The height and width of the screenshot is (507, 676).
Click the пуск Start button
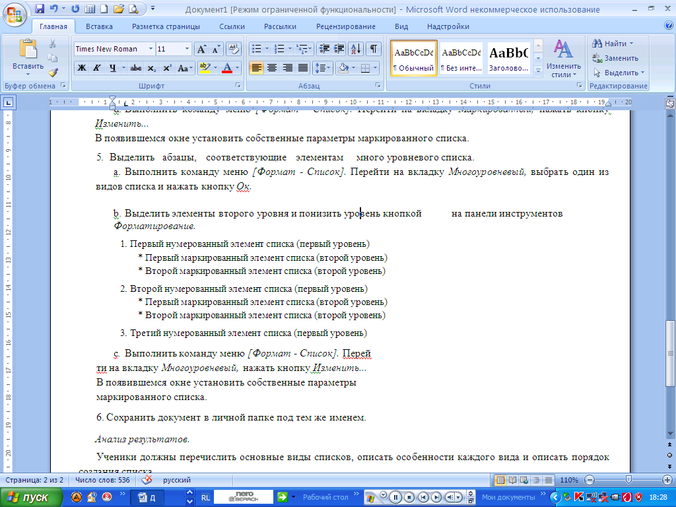tap(31, 498)
